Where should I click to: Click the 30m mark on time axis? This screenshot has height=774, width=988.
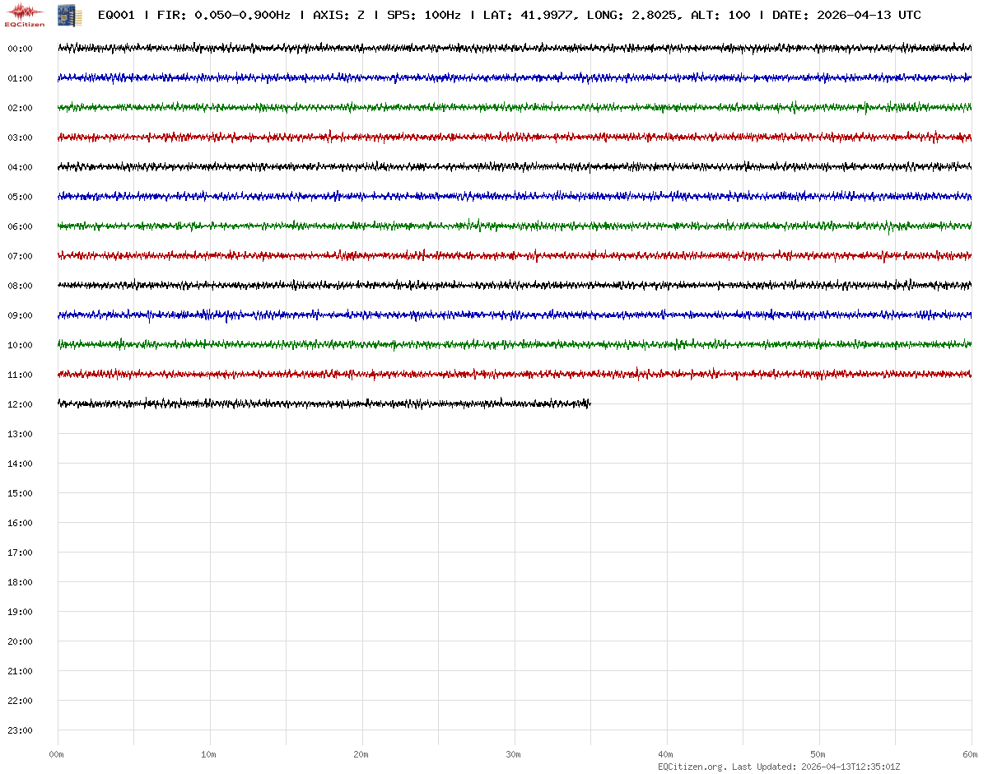(x=514, y=755)
